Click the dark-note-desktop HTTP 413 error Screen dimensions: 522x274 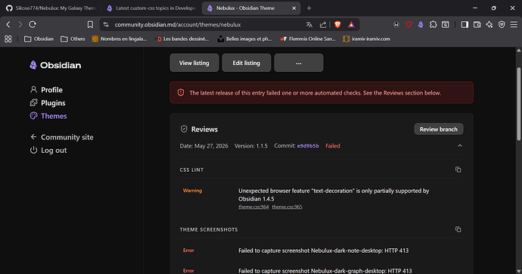click(x=323, y=251)
